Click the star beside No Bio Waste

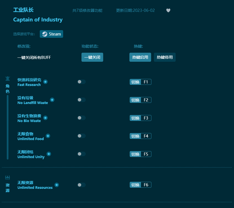45,118
